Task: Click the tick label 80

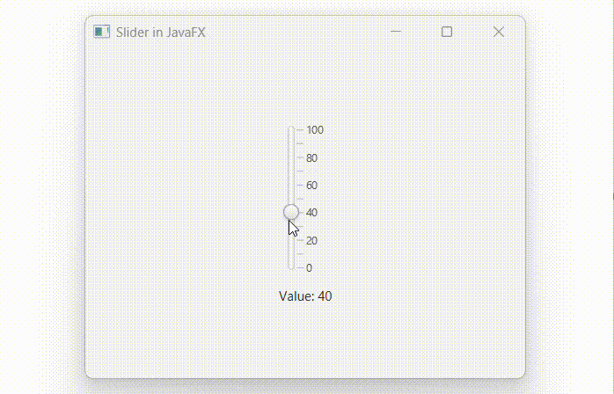Action: click(x=312, y=158)
